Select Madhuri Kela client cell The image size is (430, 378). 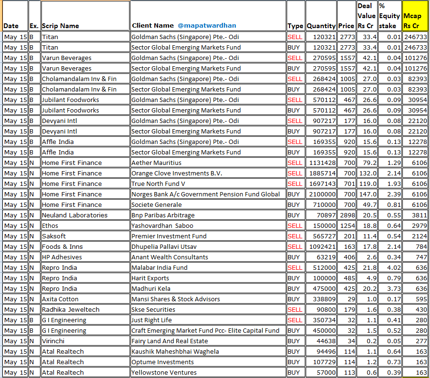pyautogui.click(x=208, y=288)
